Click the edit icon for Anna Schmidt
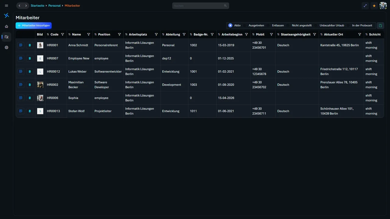Image resolution: width=390 pixels, height=219 pixels. tap(21, 45)
